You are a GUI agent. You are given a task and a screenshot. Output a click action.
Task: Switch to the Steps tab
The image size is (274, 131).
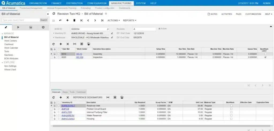point(65,92)
